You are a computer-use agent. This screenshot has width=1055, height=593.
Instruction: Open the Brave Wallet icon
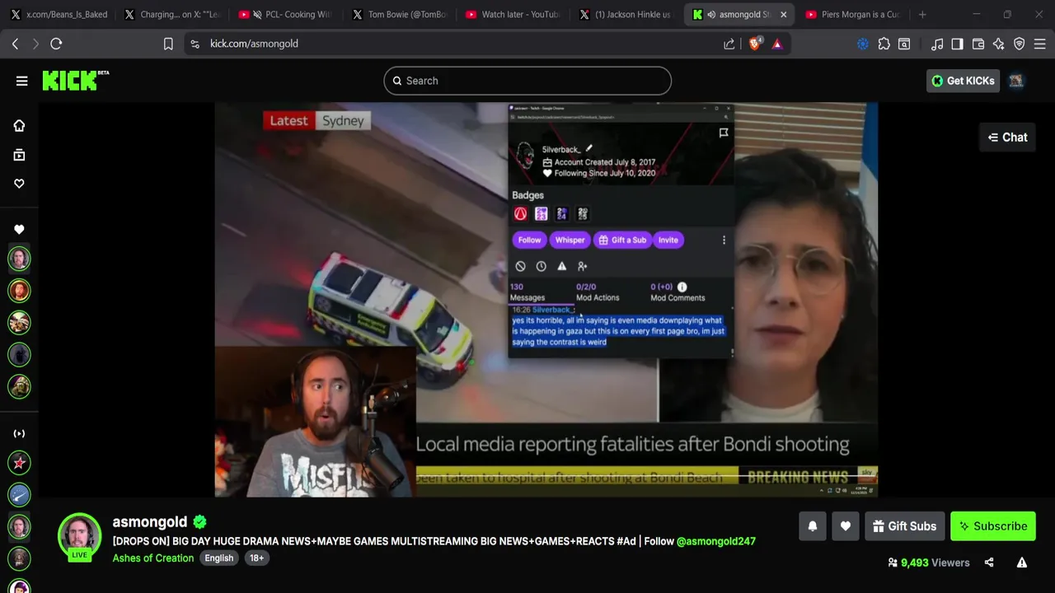(x=978, y=44)
